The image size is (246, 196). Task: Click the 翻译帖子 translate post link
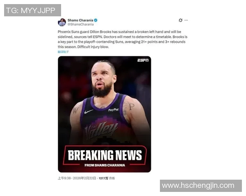tap(63, 52)
